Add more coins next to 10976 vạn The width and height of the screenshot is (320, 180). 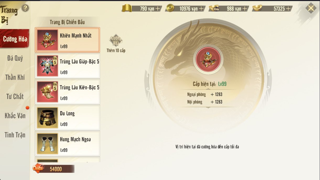click(201, 9)
